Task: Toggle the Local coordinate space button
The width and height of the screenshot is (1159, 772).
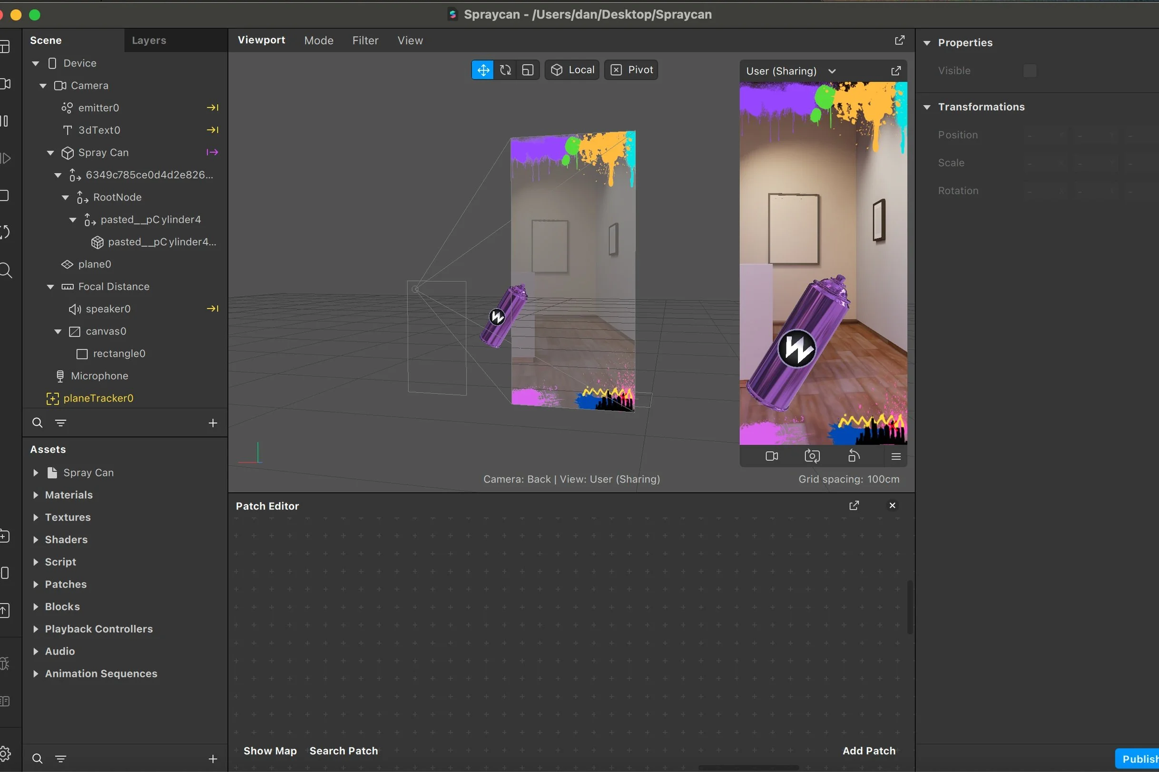Action: [572, 70]
